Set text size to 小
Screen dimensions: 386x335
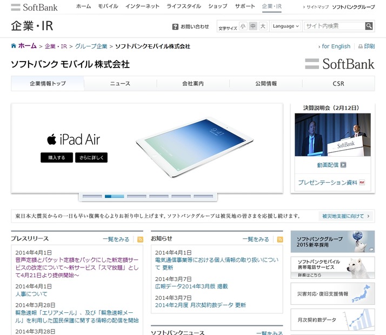coord(243,26)
